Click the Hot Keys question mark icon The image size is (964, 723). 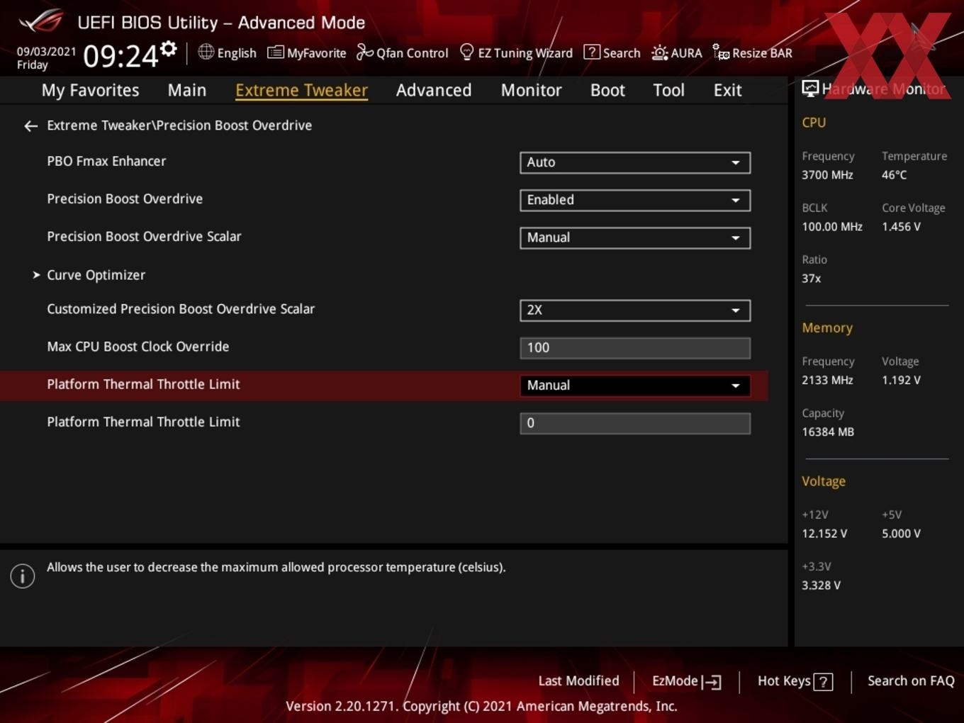click(x=823, y=682)
